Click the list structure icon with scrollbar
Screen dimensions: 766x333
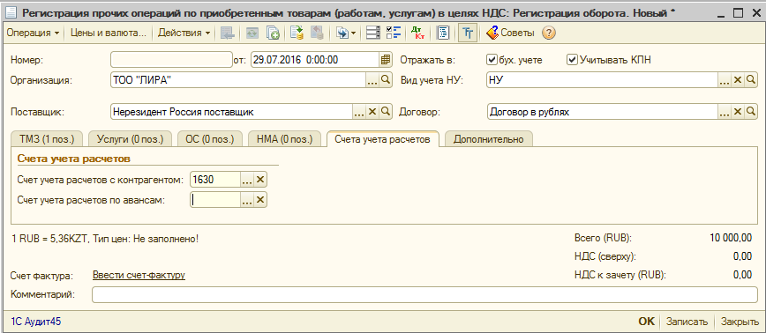click(x=373, y=33)
